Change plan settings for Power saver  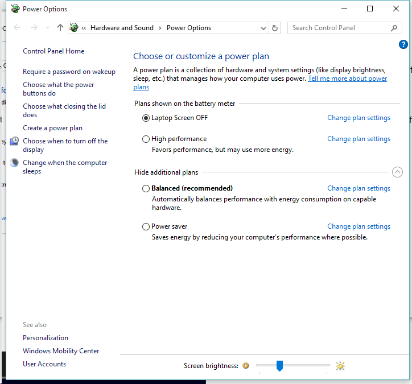(359, 226)
